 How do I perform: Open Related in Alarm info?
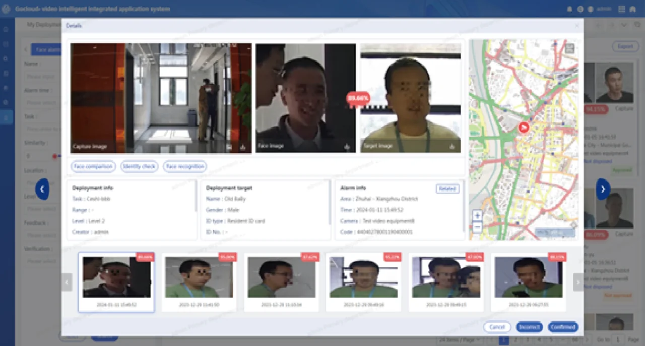pyautogui.click(x=447, y=189)
